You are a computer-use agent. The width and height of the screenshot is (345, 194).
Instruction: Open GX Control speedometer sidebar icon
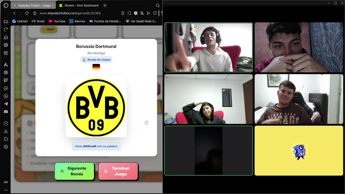pyautogui.click(x=6, y=29)
